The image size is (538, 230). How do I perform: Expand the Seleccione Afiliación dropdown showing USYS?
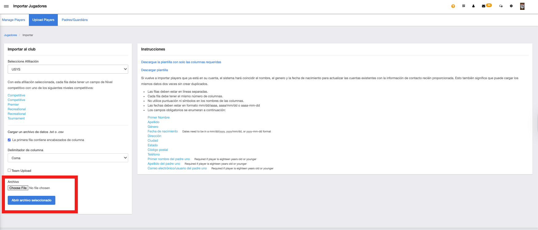coord(68,69)
